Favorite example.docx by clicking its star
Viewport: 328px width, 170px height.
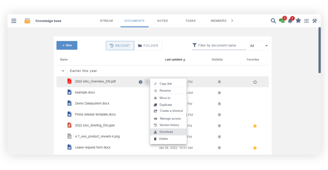tap(255, 93)
